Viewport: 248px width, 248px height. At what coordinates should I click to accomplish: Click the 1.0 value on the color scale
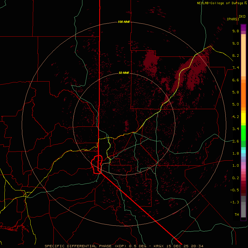coord(236,166)
